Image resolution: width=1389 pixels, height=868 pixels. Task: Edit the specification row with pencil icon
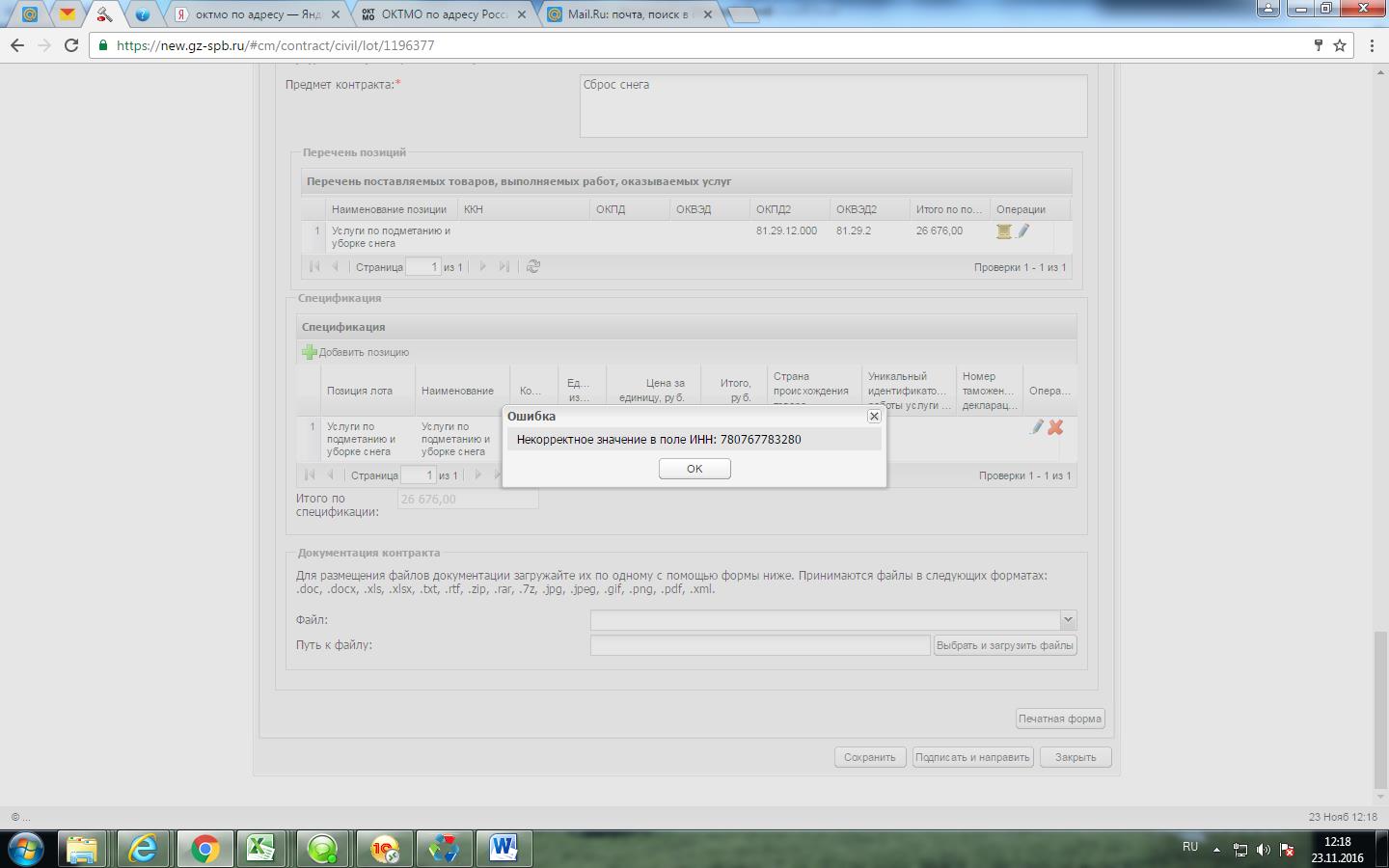point(1037,427)
